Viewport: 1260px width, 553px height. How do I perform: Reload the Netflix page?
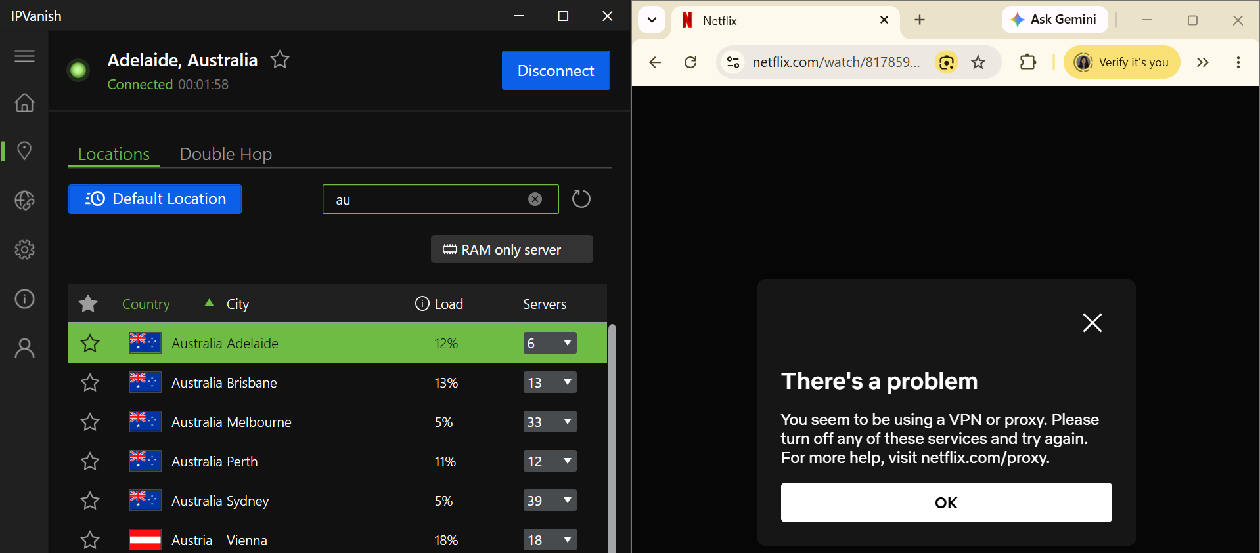[x=690, y=62]
